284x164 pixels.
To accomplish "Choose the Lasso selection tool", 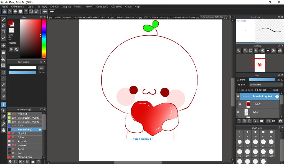I will (3, 79).
